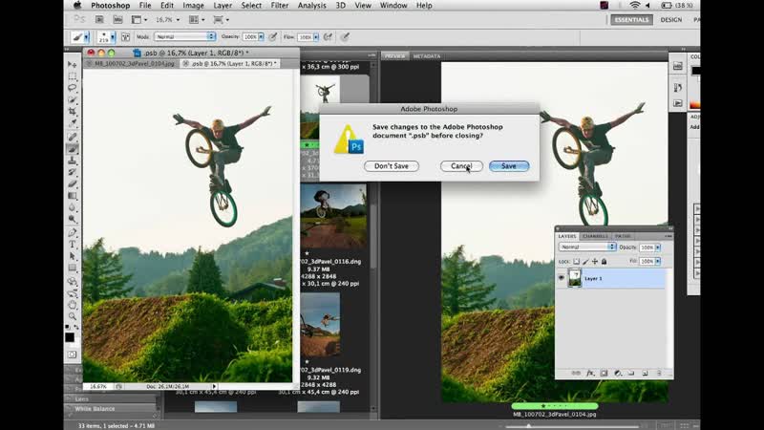Select Essentials workspace button
Image resolution: width=764 pixels, height=430 pixels.
[x=631, y=19]
